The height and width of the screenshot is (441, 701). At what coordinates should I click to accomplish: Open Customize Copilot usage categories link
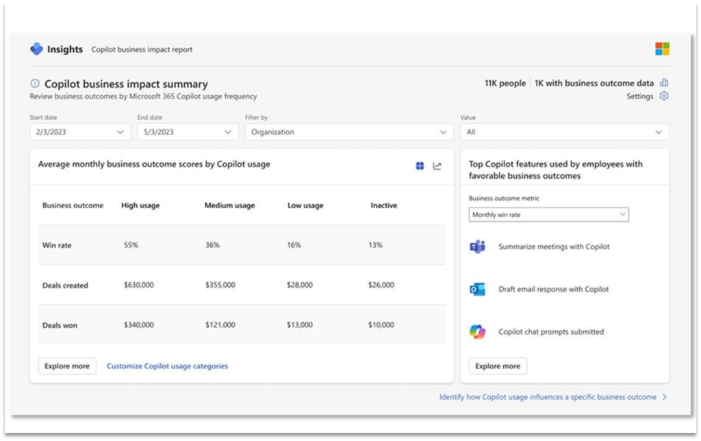pyautogui.click(x=167, y=366)
